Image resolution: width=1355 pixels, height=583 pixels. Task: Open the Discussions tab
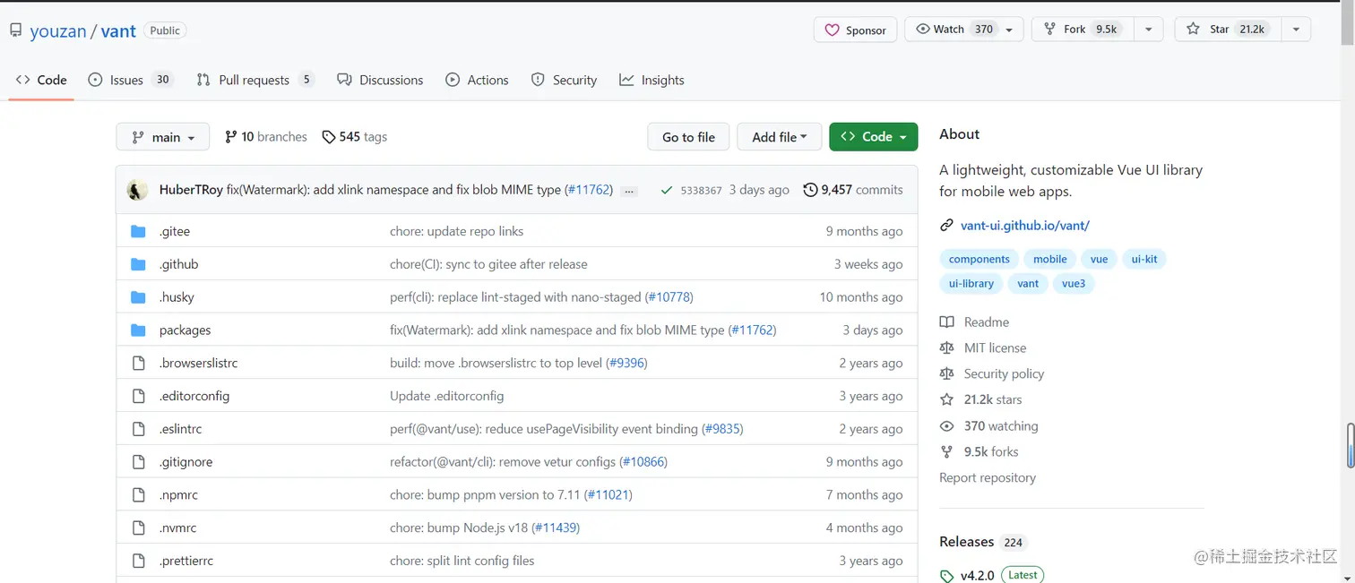coord(380,80)
